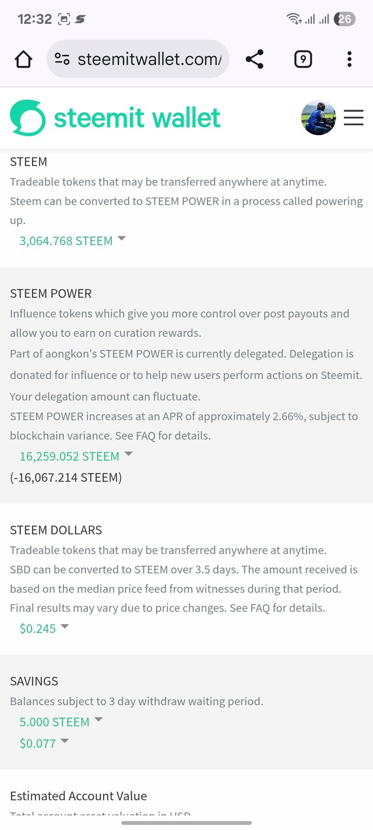
Task: Tap the delegated (-16,067.214 STEEM) amount
Action: [x=66, y=477]
